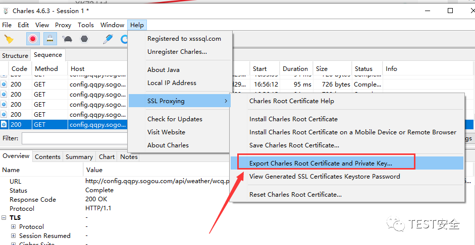Open the Chart tab
475x245 pixels.
click(x=107, y=157)
